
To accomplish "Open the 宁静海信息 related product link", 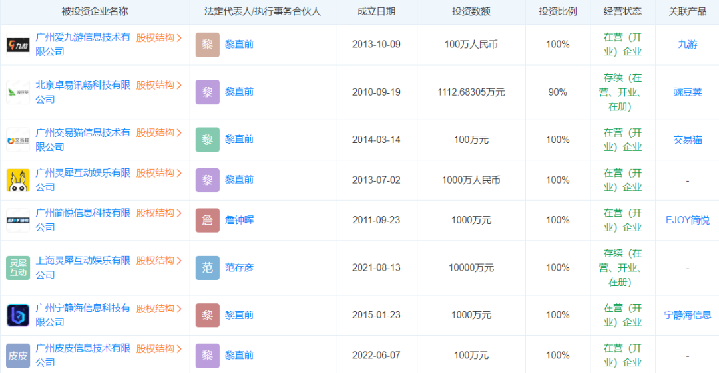I will coord(688,315).
